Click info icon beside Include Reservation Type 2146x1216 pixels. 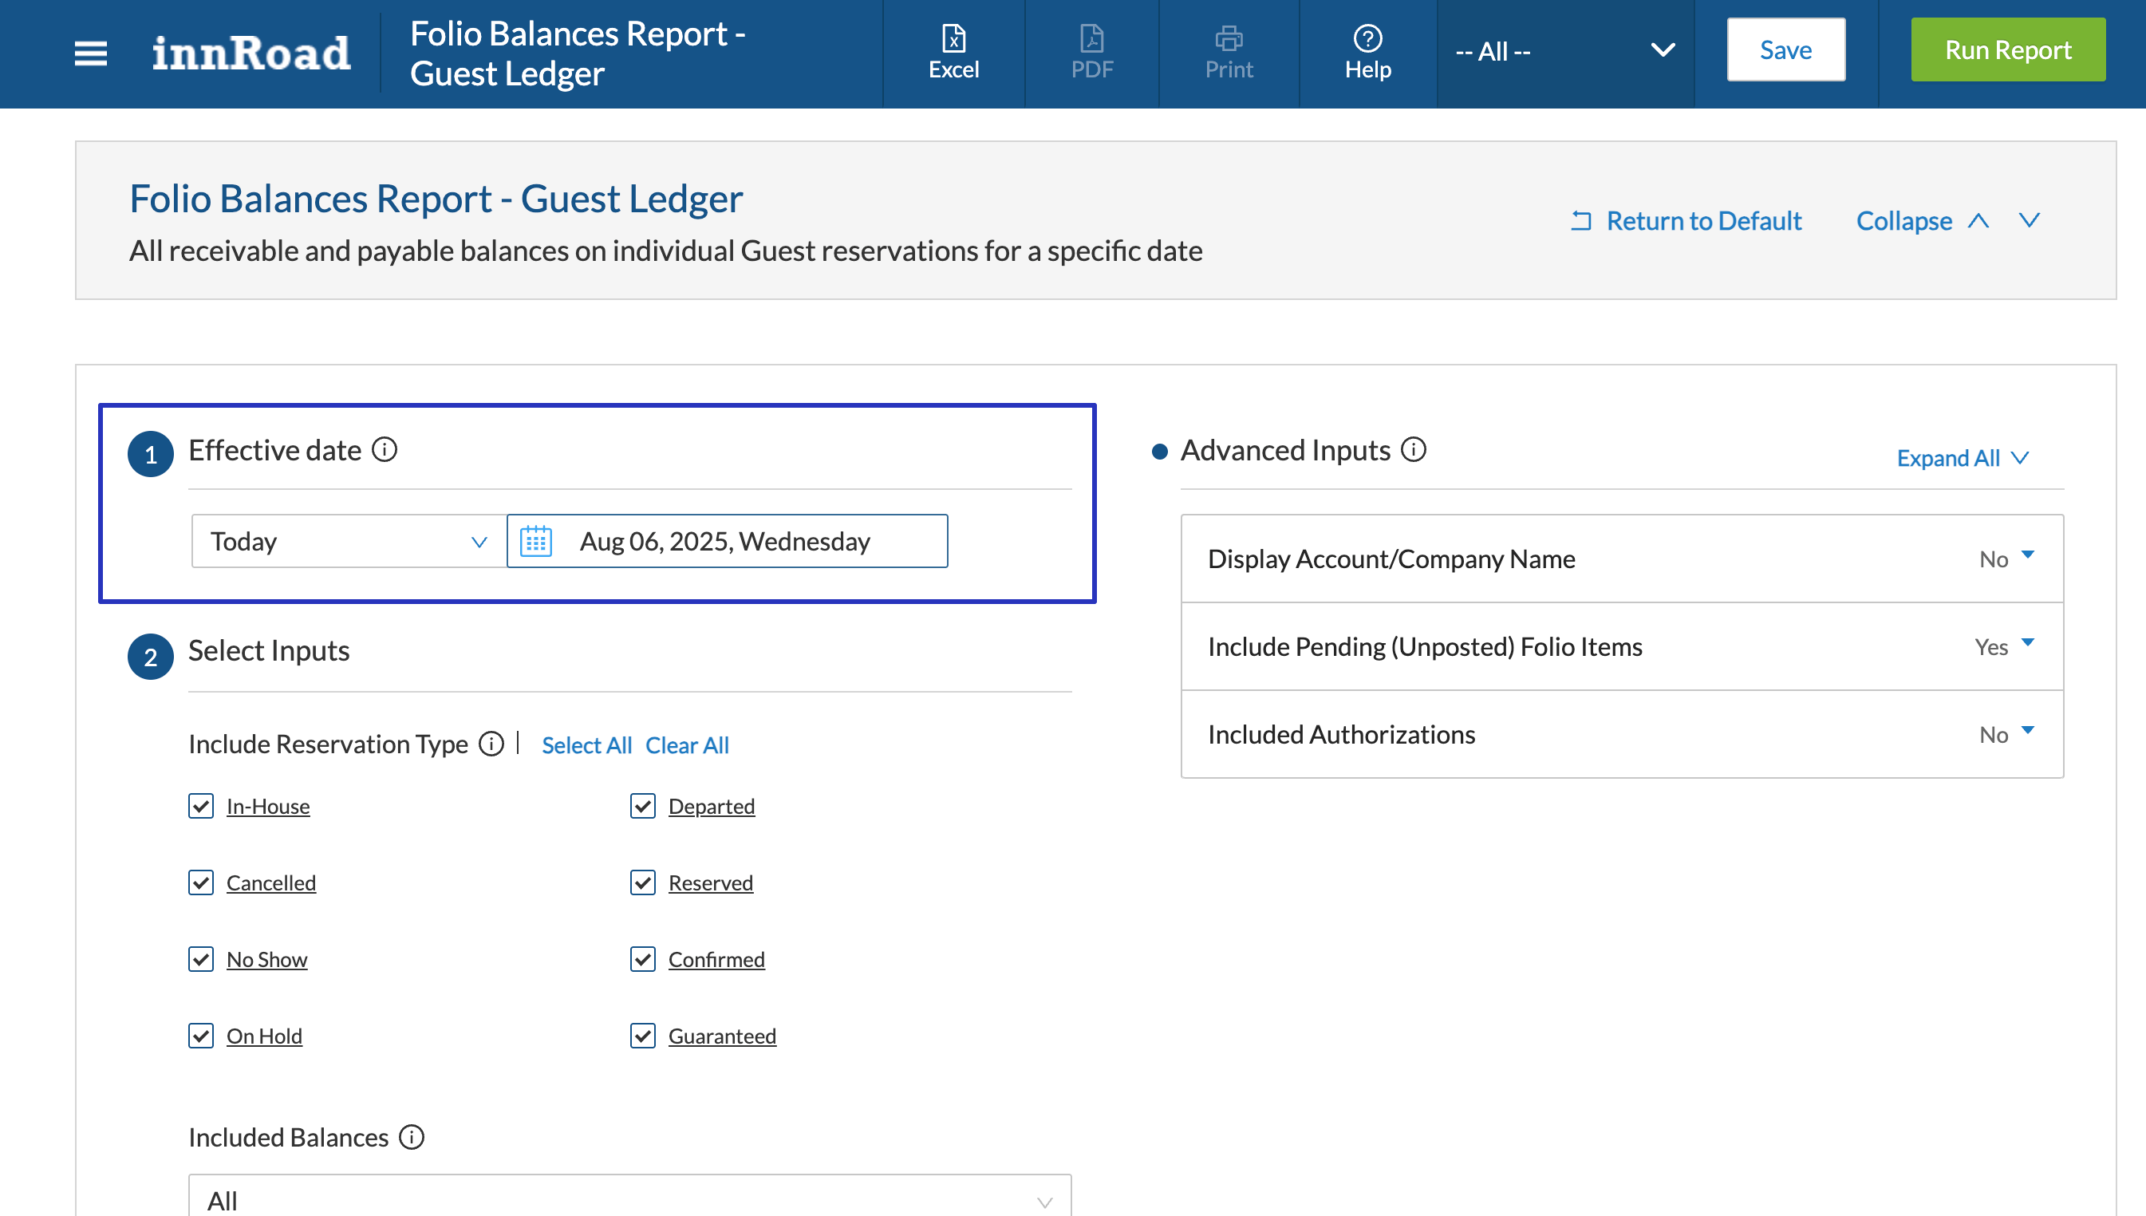pos(491,744)
